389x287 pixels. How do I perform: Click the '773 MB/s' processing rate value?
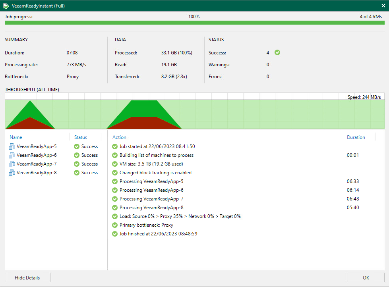[76, 65]
